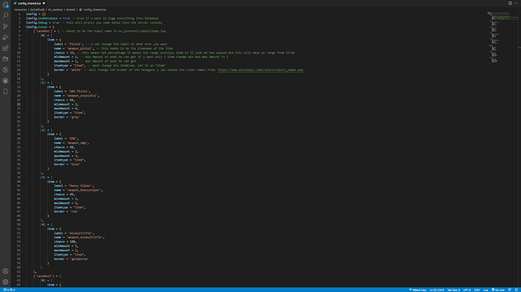Click the 'SNS Pistol' label string
The height and width of the screenshot is (292, 521).
tap(79, 91)
